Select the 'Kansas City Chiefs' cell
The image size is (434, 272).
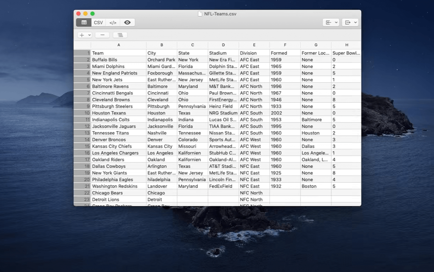(x=119, y=146)
